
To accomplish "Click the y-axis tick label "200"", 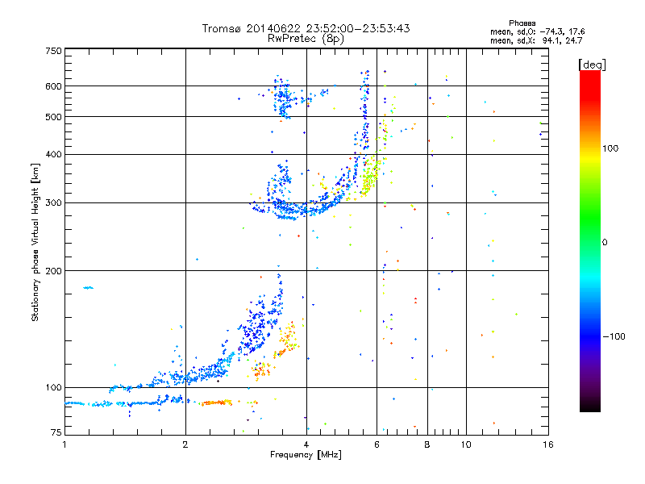I will pos(53,271).
